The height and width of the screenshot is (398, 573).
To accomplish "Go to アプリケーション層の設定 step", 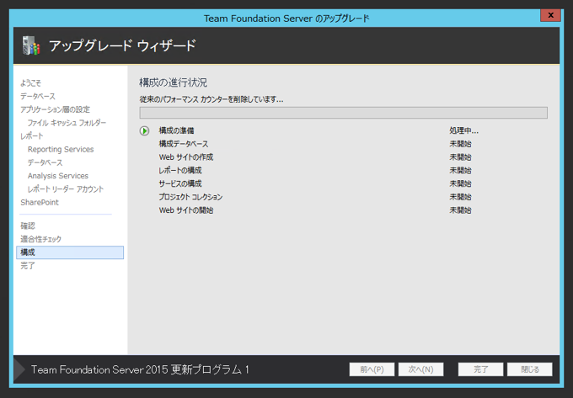I will [x=55, y=109].
